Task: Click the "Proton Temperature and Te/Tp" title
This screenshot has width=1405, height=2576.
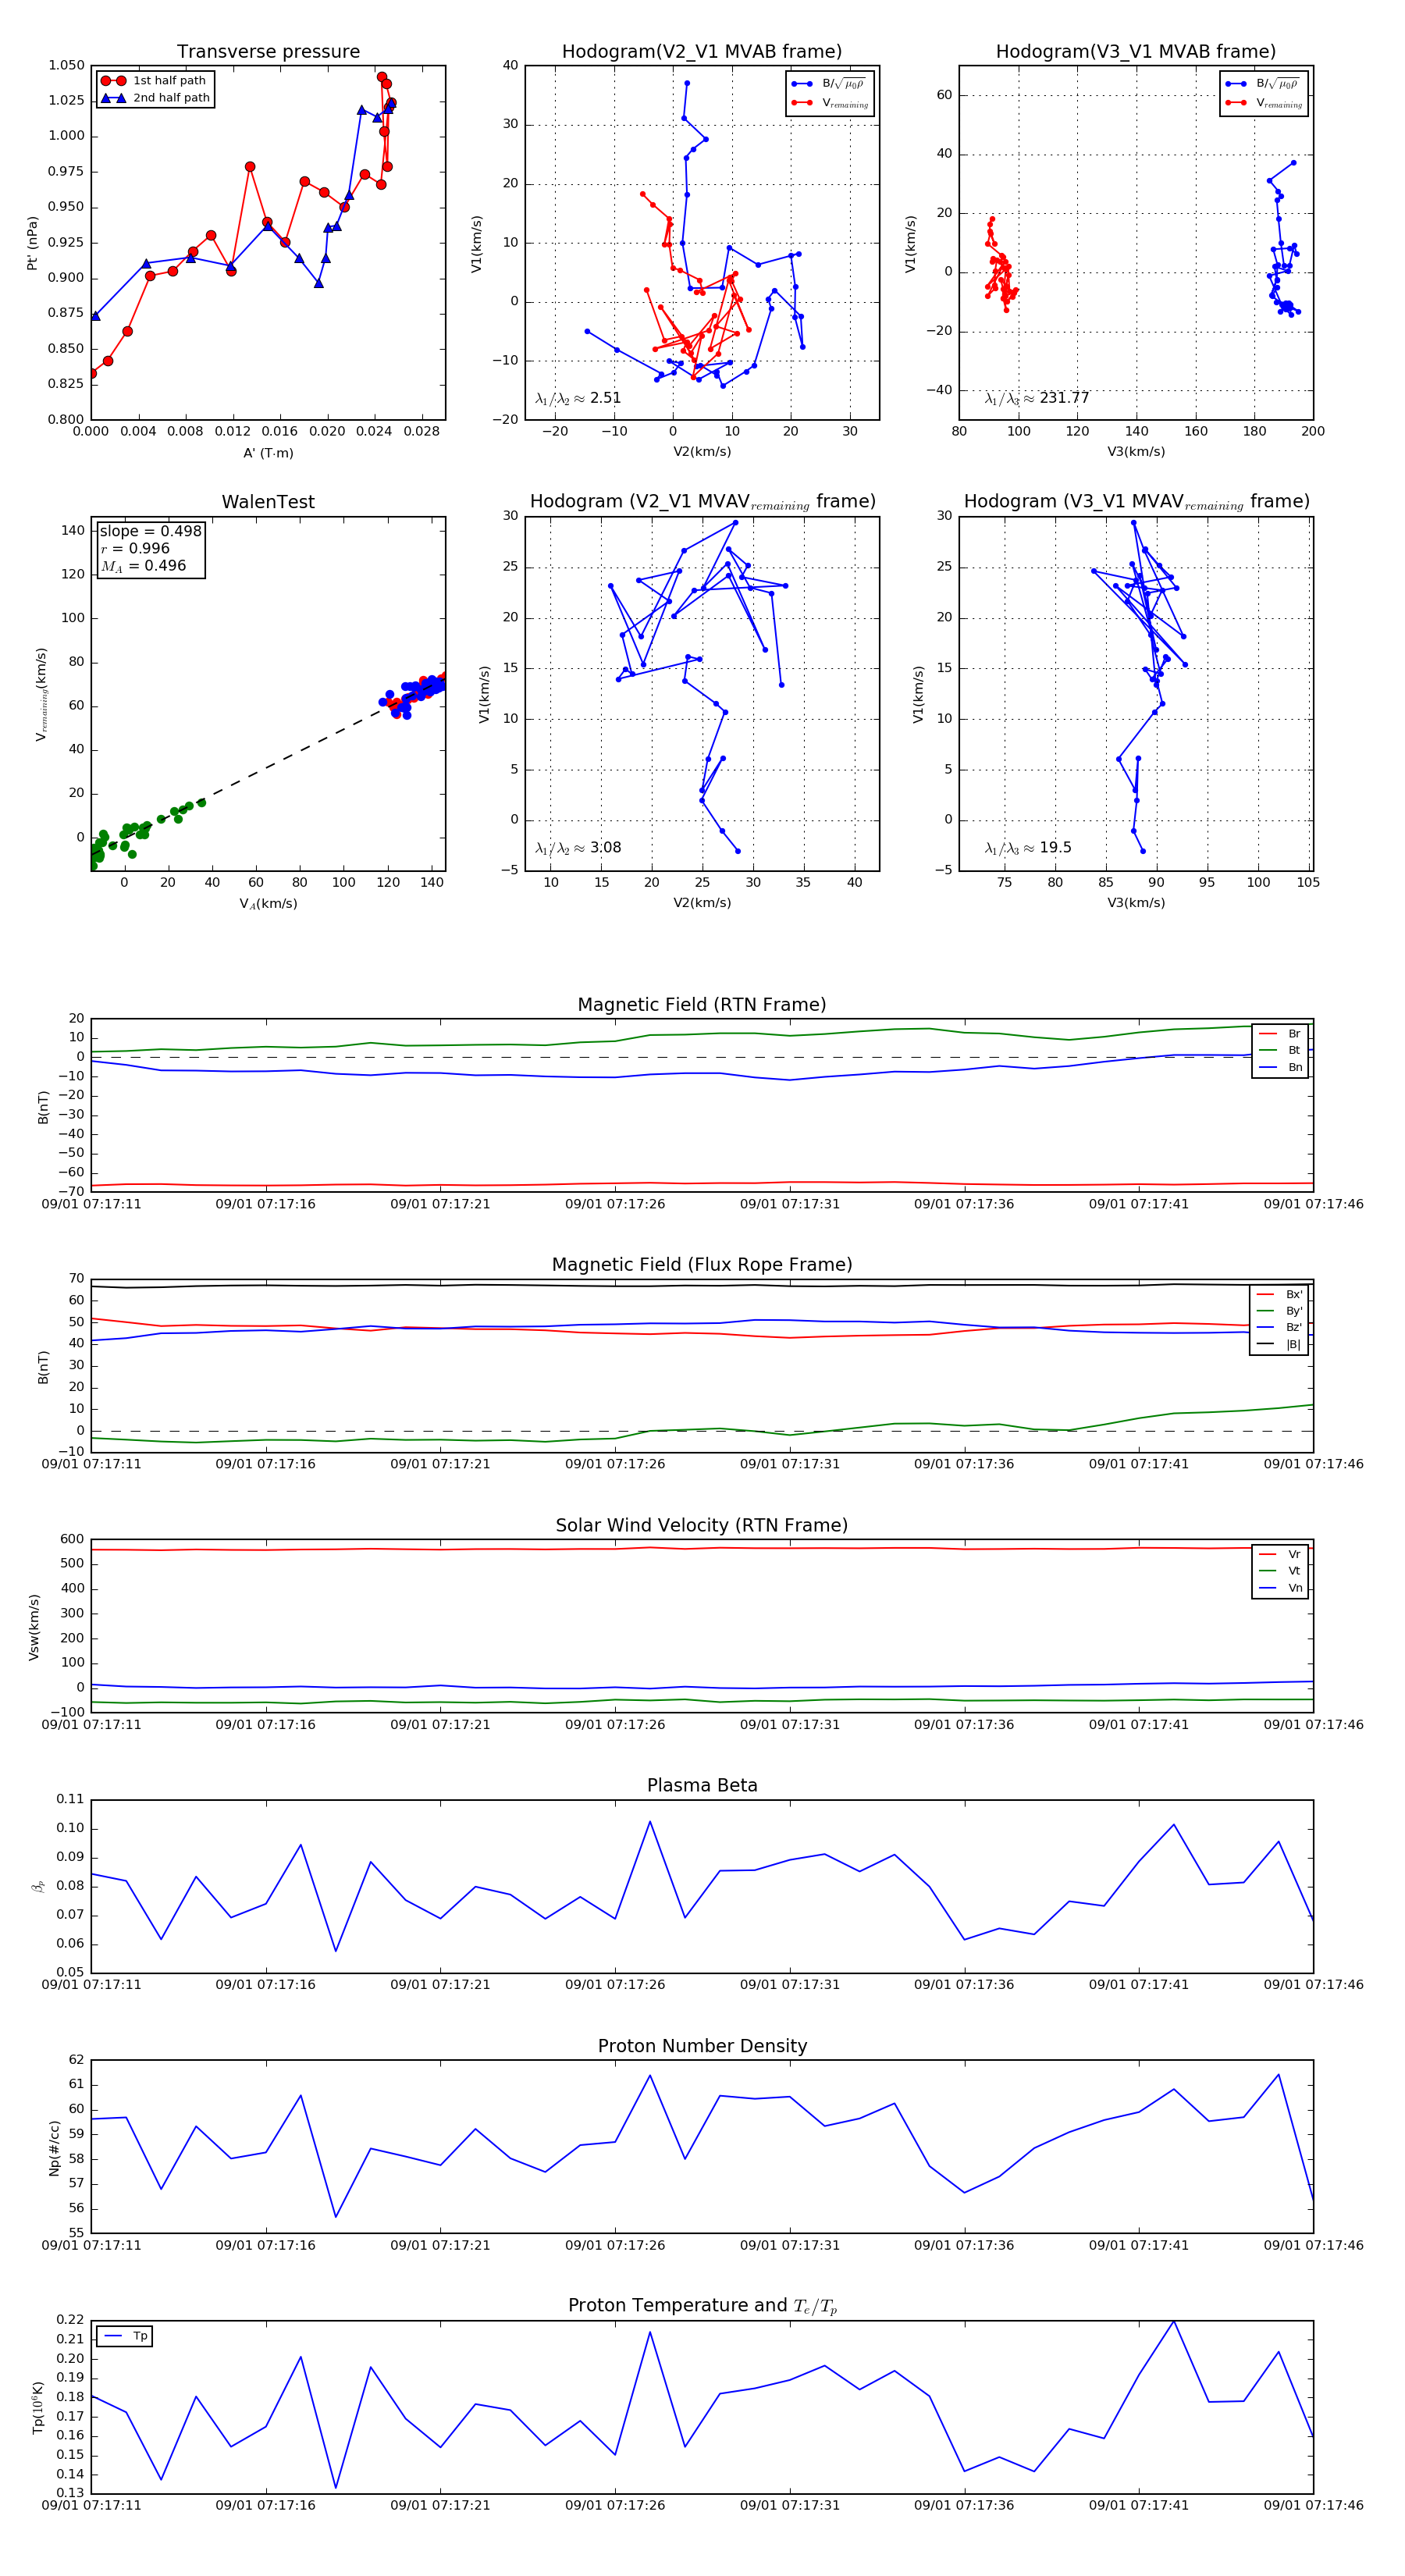Action: coord(702,2305)
